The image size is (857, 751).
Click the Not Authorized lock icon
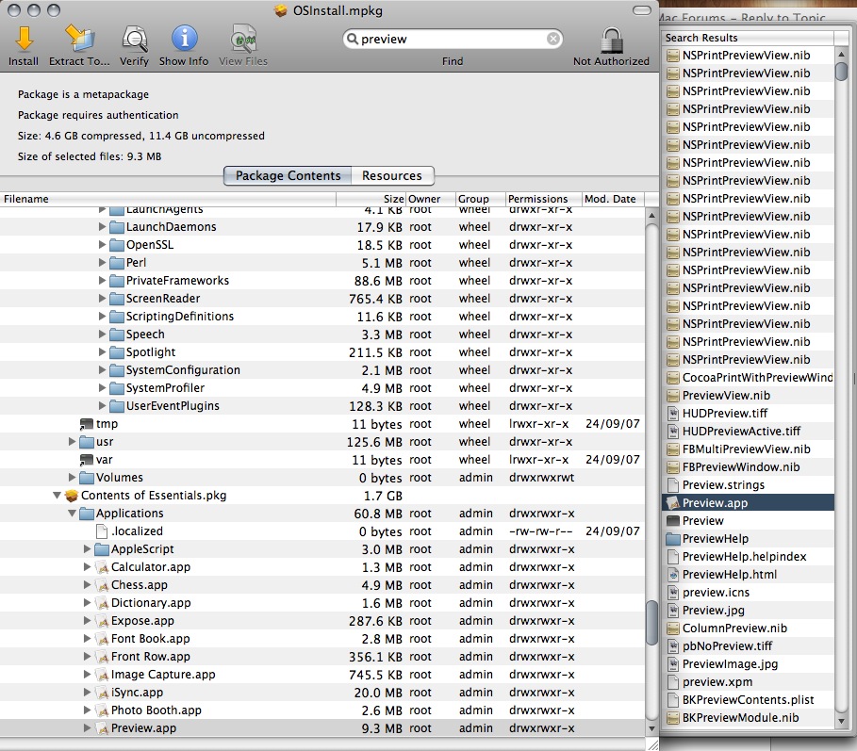pos(612,40)
